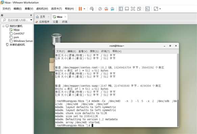Close the 主页 tab
Viewport: 197px width, 134px height.
pyautogui.click(x=49, y=17)
